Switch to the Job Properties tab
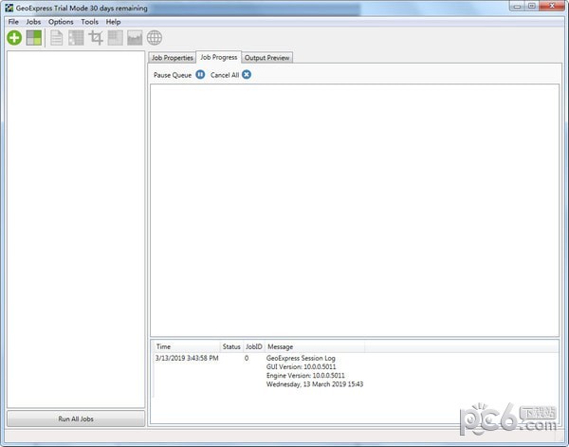This screenshot has width=569, height=447. pyautogui.click(x=173, y=58)
